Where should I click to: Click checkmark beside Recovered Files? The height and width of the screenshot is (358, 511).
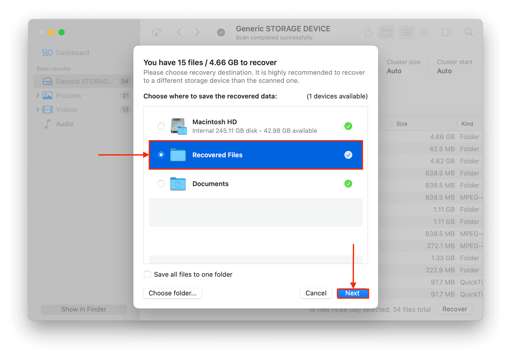(348, 155)
